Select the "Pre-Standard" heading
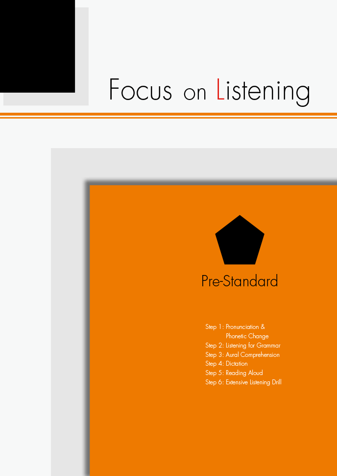The image size is (337, 476). tap(240, 281)
